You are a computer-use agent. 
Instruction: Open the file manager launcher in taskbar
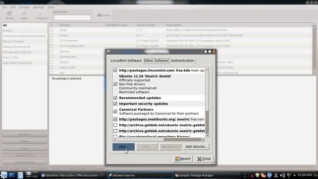coord(20,175)
